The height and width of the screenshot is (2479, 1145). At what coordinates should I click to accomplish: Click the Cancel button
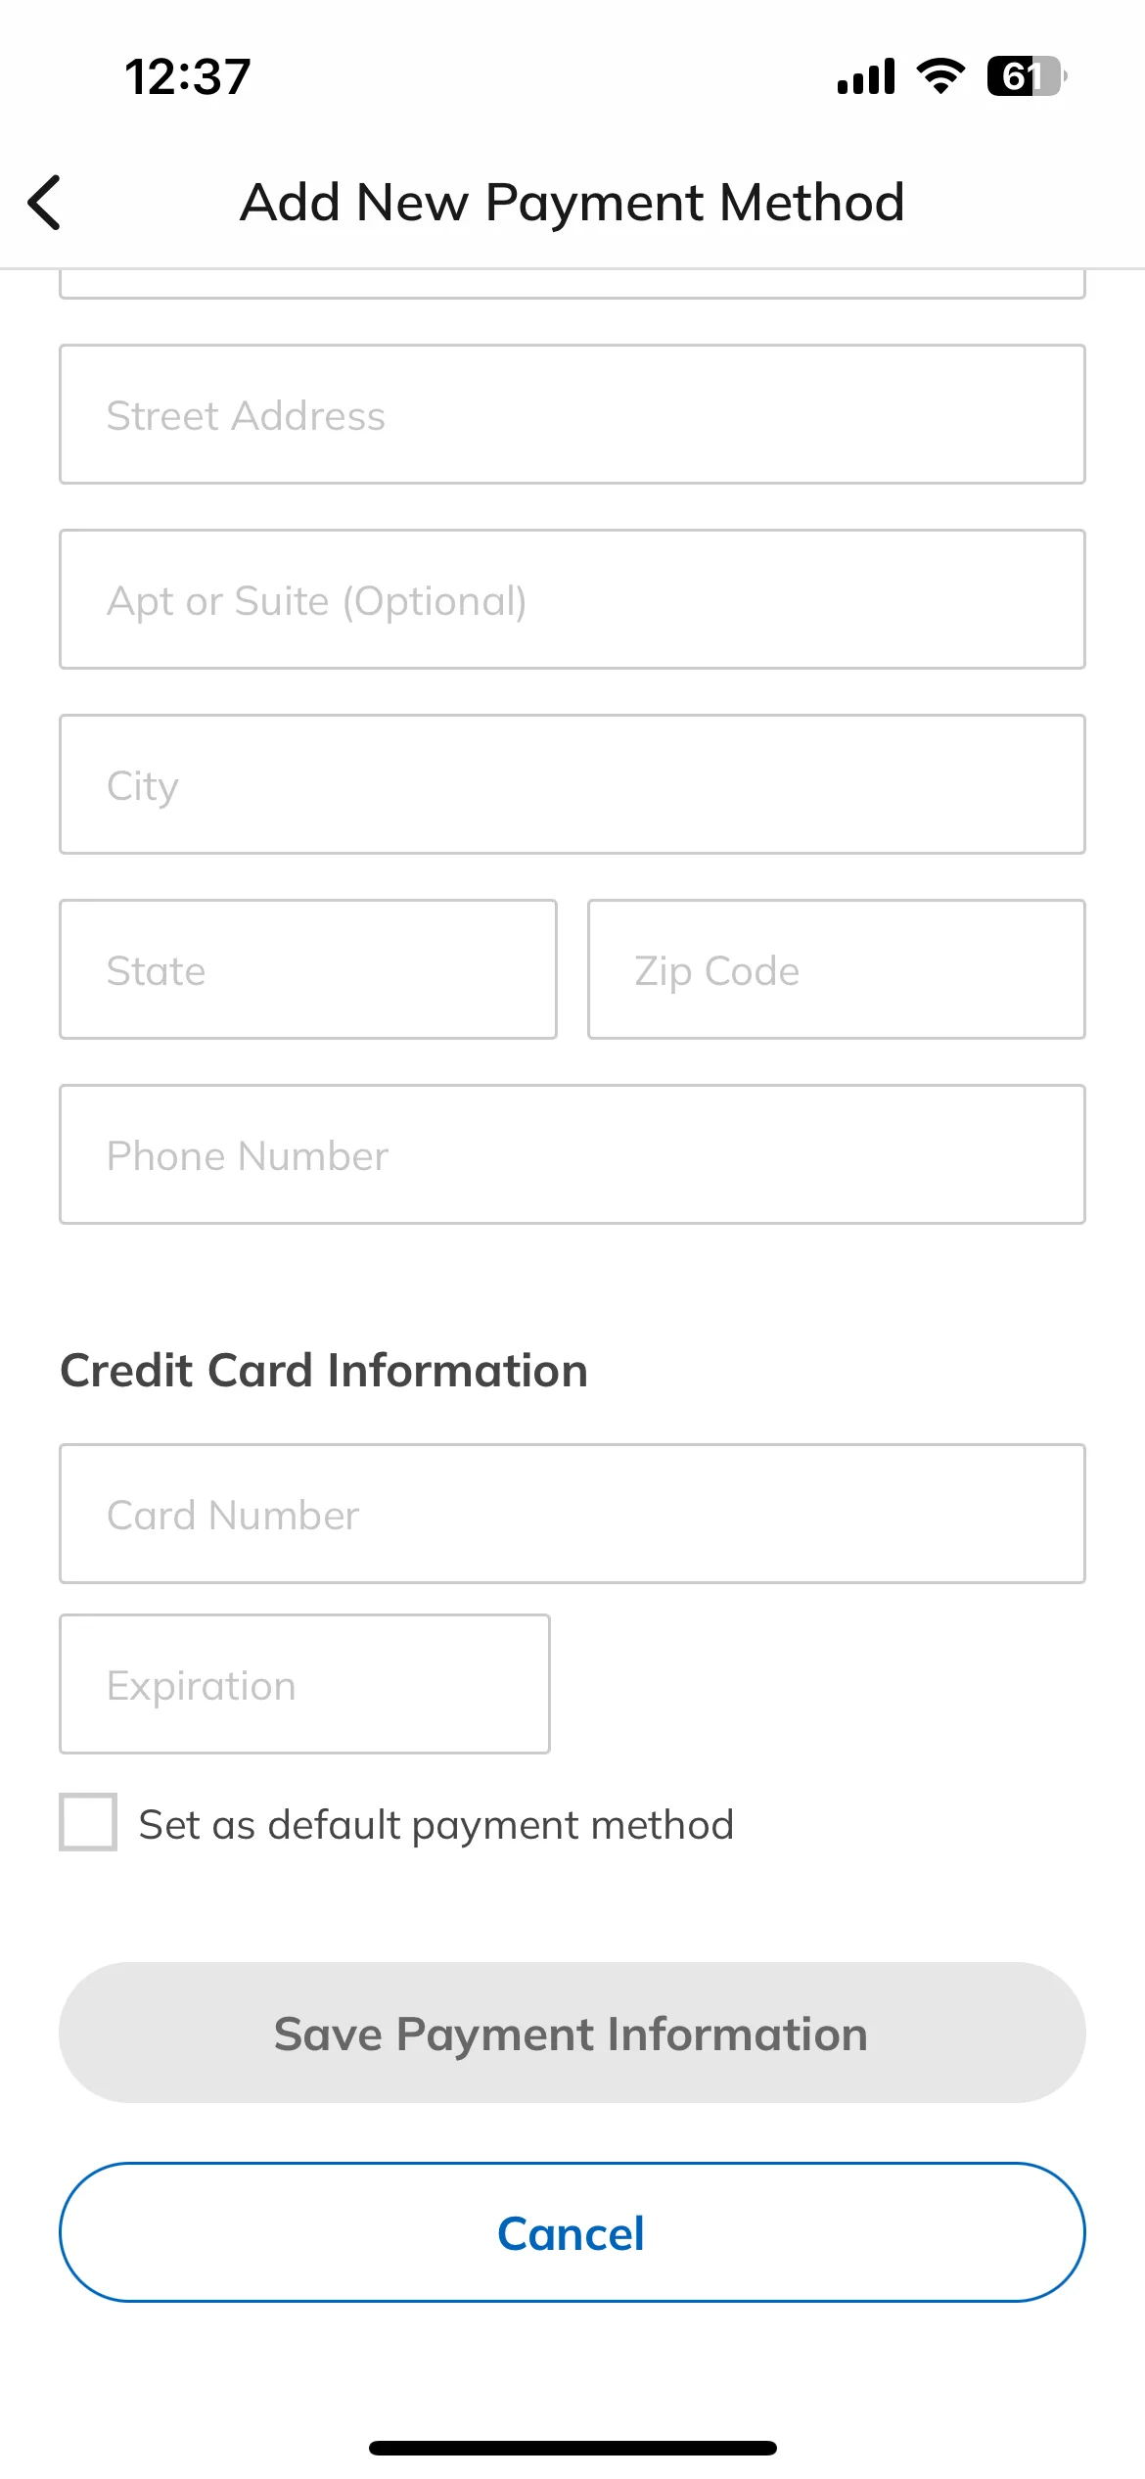(x=572, y=2232)
